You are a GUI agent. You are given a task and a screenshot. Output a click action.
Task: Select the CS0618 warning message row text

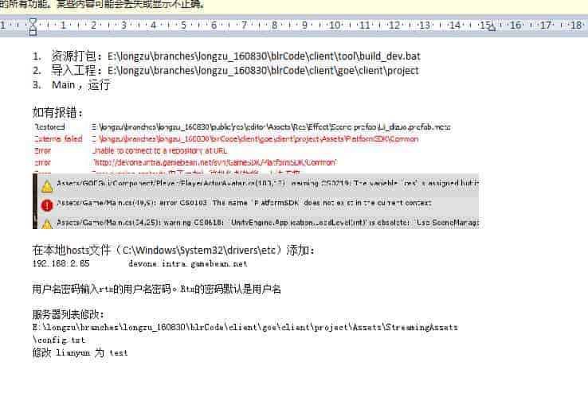tap(263, 222)
